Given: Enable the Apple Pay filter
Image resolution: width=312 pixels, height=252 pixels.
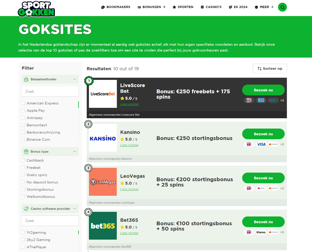Looking at the screenshot, I should pos(23,110).
